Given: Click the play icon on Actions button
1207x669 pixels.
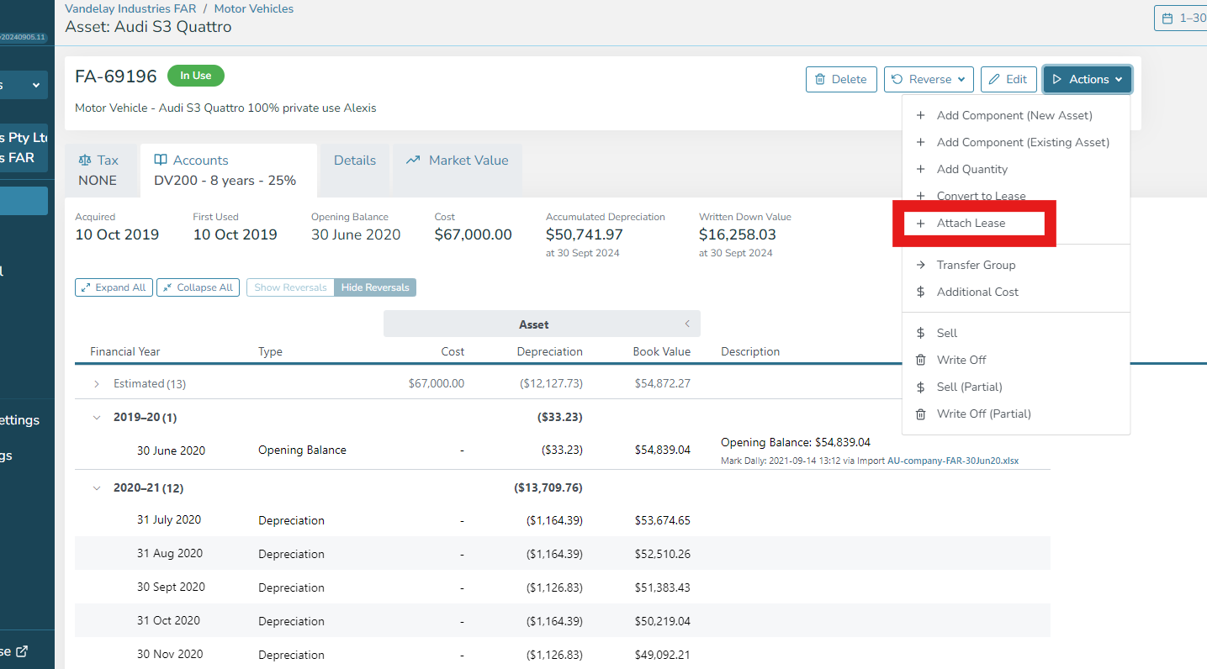Looking at the screenshot, I should pyautogui.click(x=1058, y=79).
